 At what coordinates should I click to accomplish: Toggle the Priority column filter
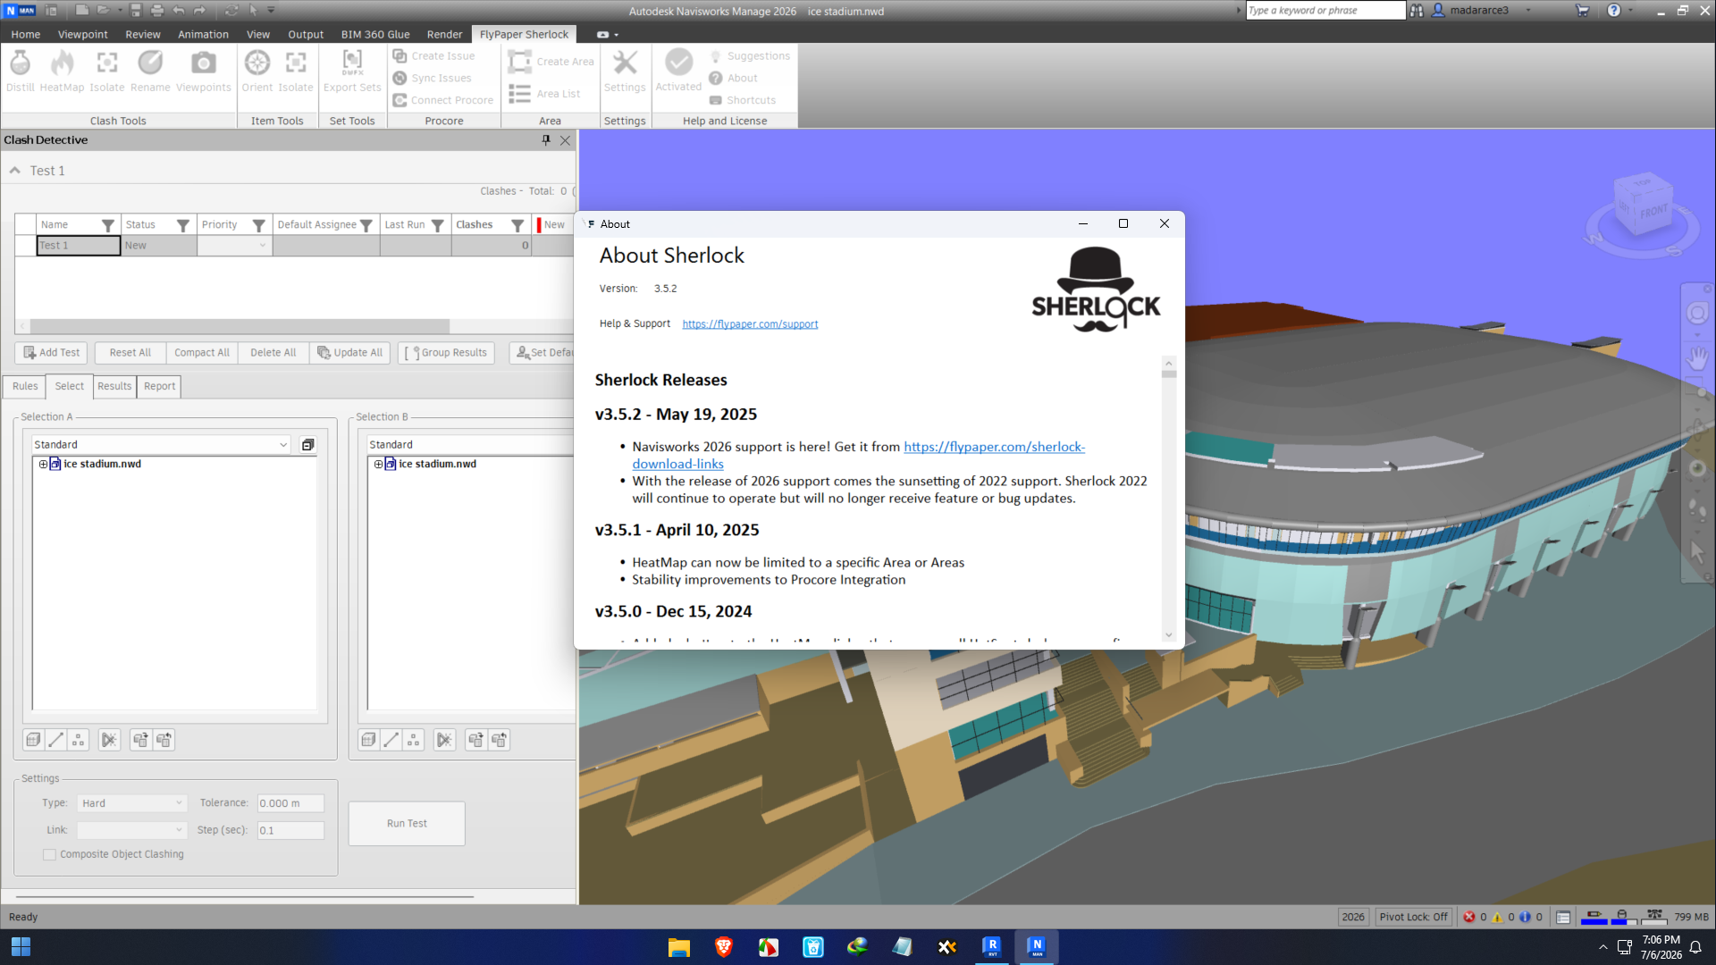coord(258,225)
